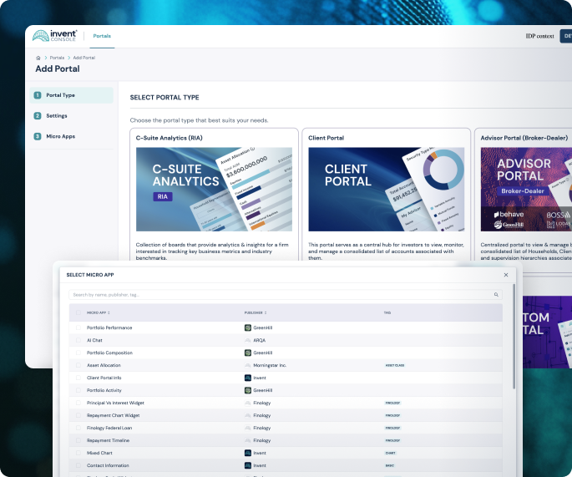Tick the Portfolio Composition checkbox

pyautogui.click(x=78, y=353)
